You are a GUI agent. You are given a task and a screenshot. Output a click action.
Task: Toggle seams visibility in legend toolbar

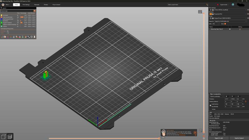coord(14,37)
